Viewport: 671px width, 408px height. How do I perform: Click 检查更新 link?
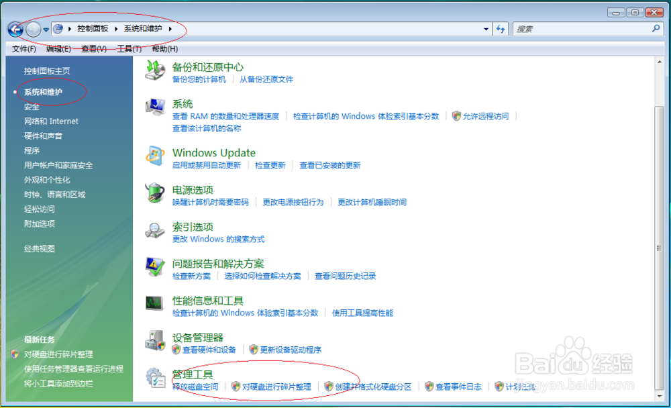coord(270,165)
